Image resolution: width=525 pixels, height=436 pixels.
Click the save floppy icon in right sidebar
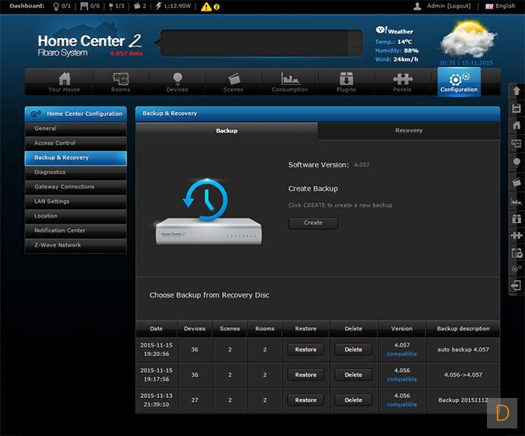517,108
